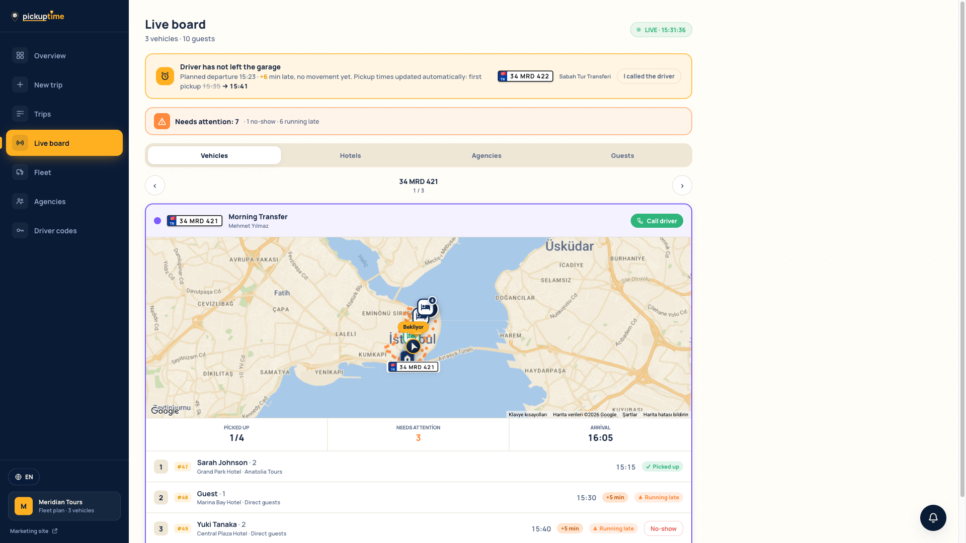
Task: Click the Overview grid icon
Action: click(20, 55)
